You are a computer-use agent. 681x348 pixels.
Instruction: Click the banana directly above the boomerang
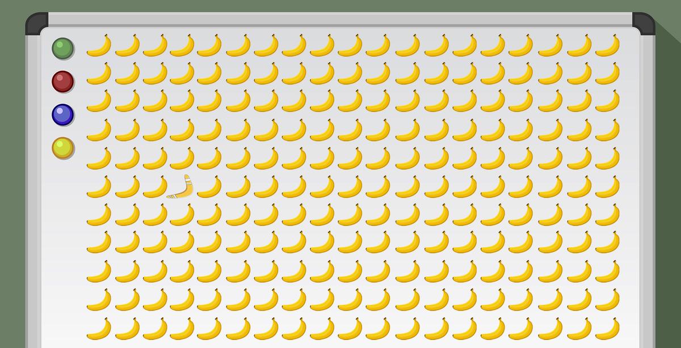[182, 158]
